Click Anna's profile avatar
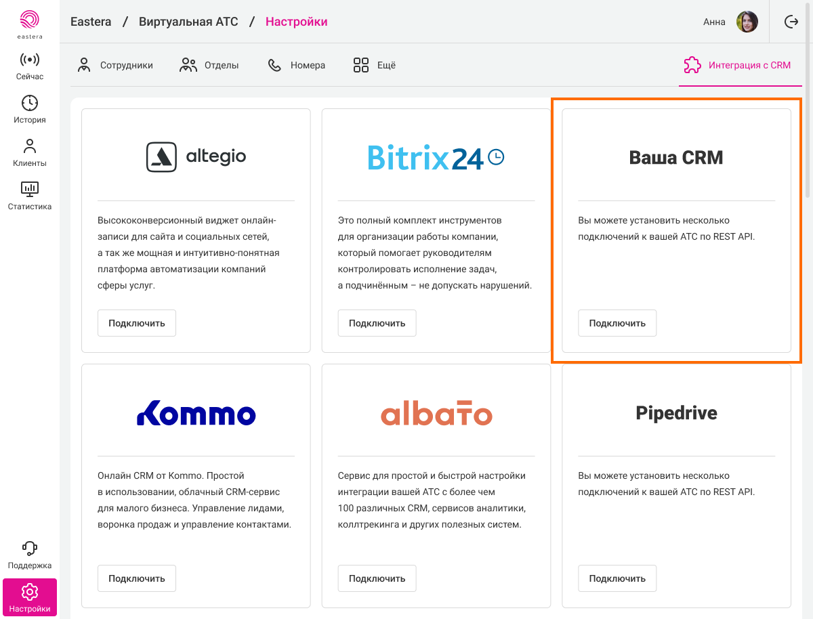813x619 pixels. pyautogui.click(x=747, y=22)
